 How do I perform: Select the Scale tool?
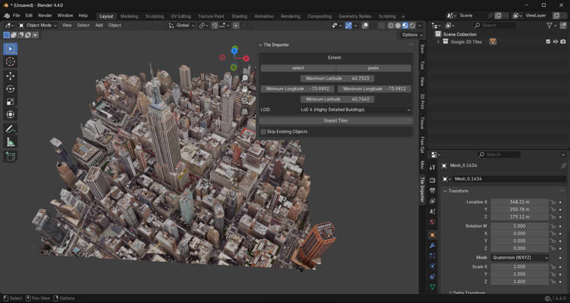click(10, 102)
